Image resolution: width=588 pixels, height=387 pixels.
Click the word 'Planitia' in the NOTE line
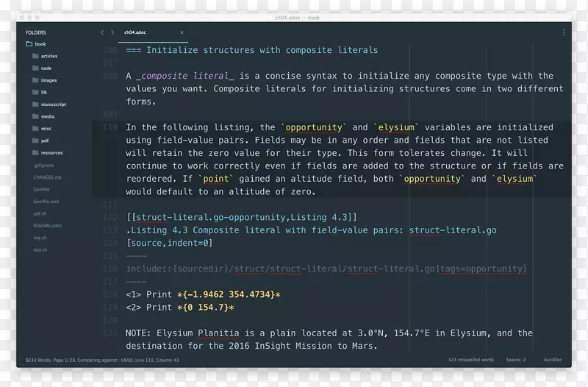(x=218, y=333)
